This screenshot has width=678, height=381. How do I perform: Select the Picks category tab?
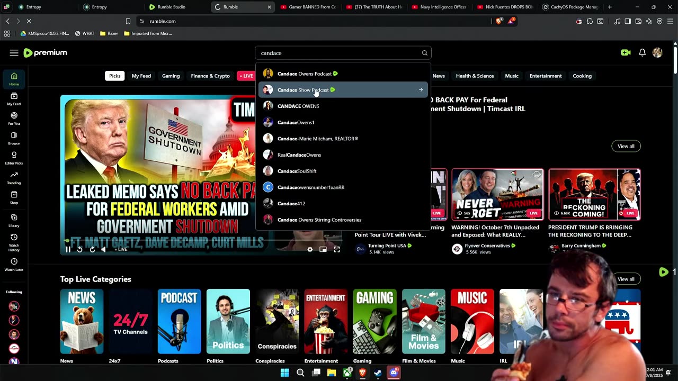pos(115,76)
